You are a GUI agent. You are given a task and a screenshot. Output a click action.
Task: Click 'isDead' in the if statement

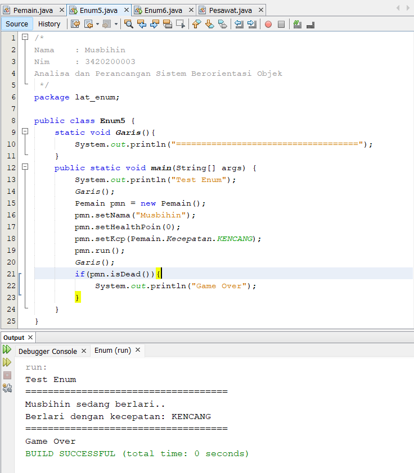[125, 274]
